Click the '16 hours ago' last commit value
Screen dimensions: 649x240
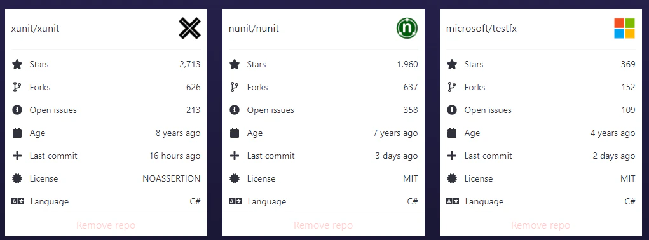click(x=175, y=156)
